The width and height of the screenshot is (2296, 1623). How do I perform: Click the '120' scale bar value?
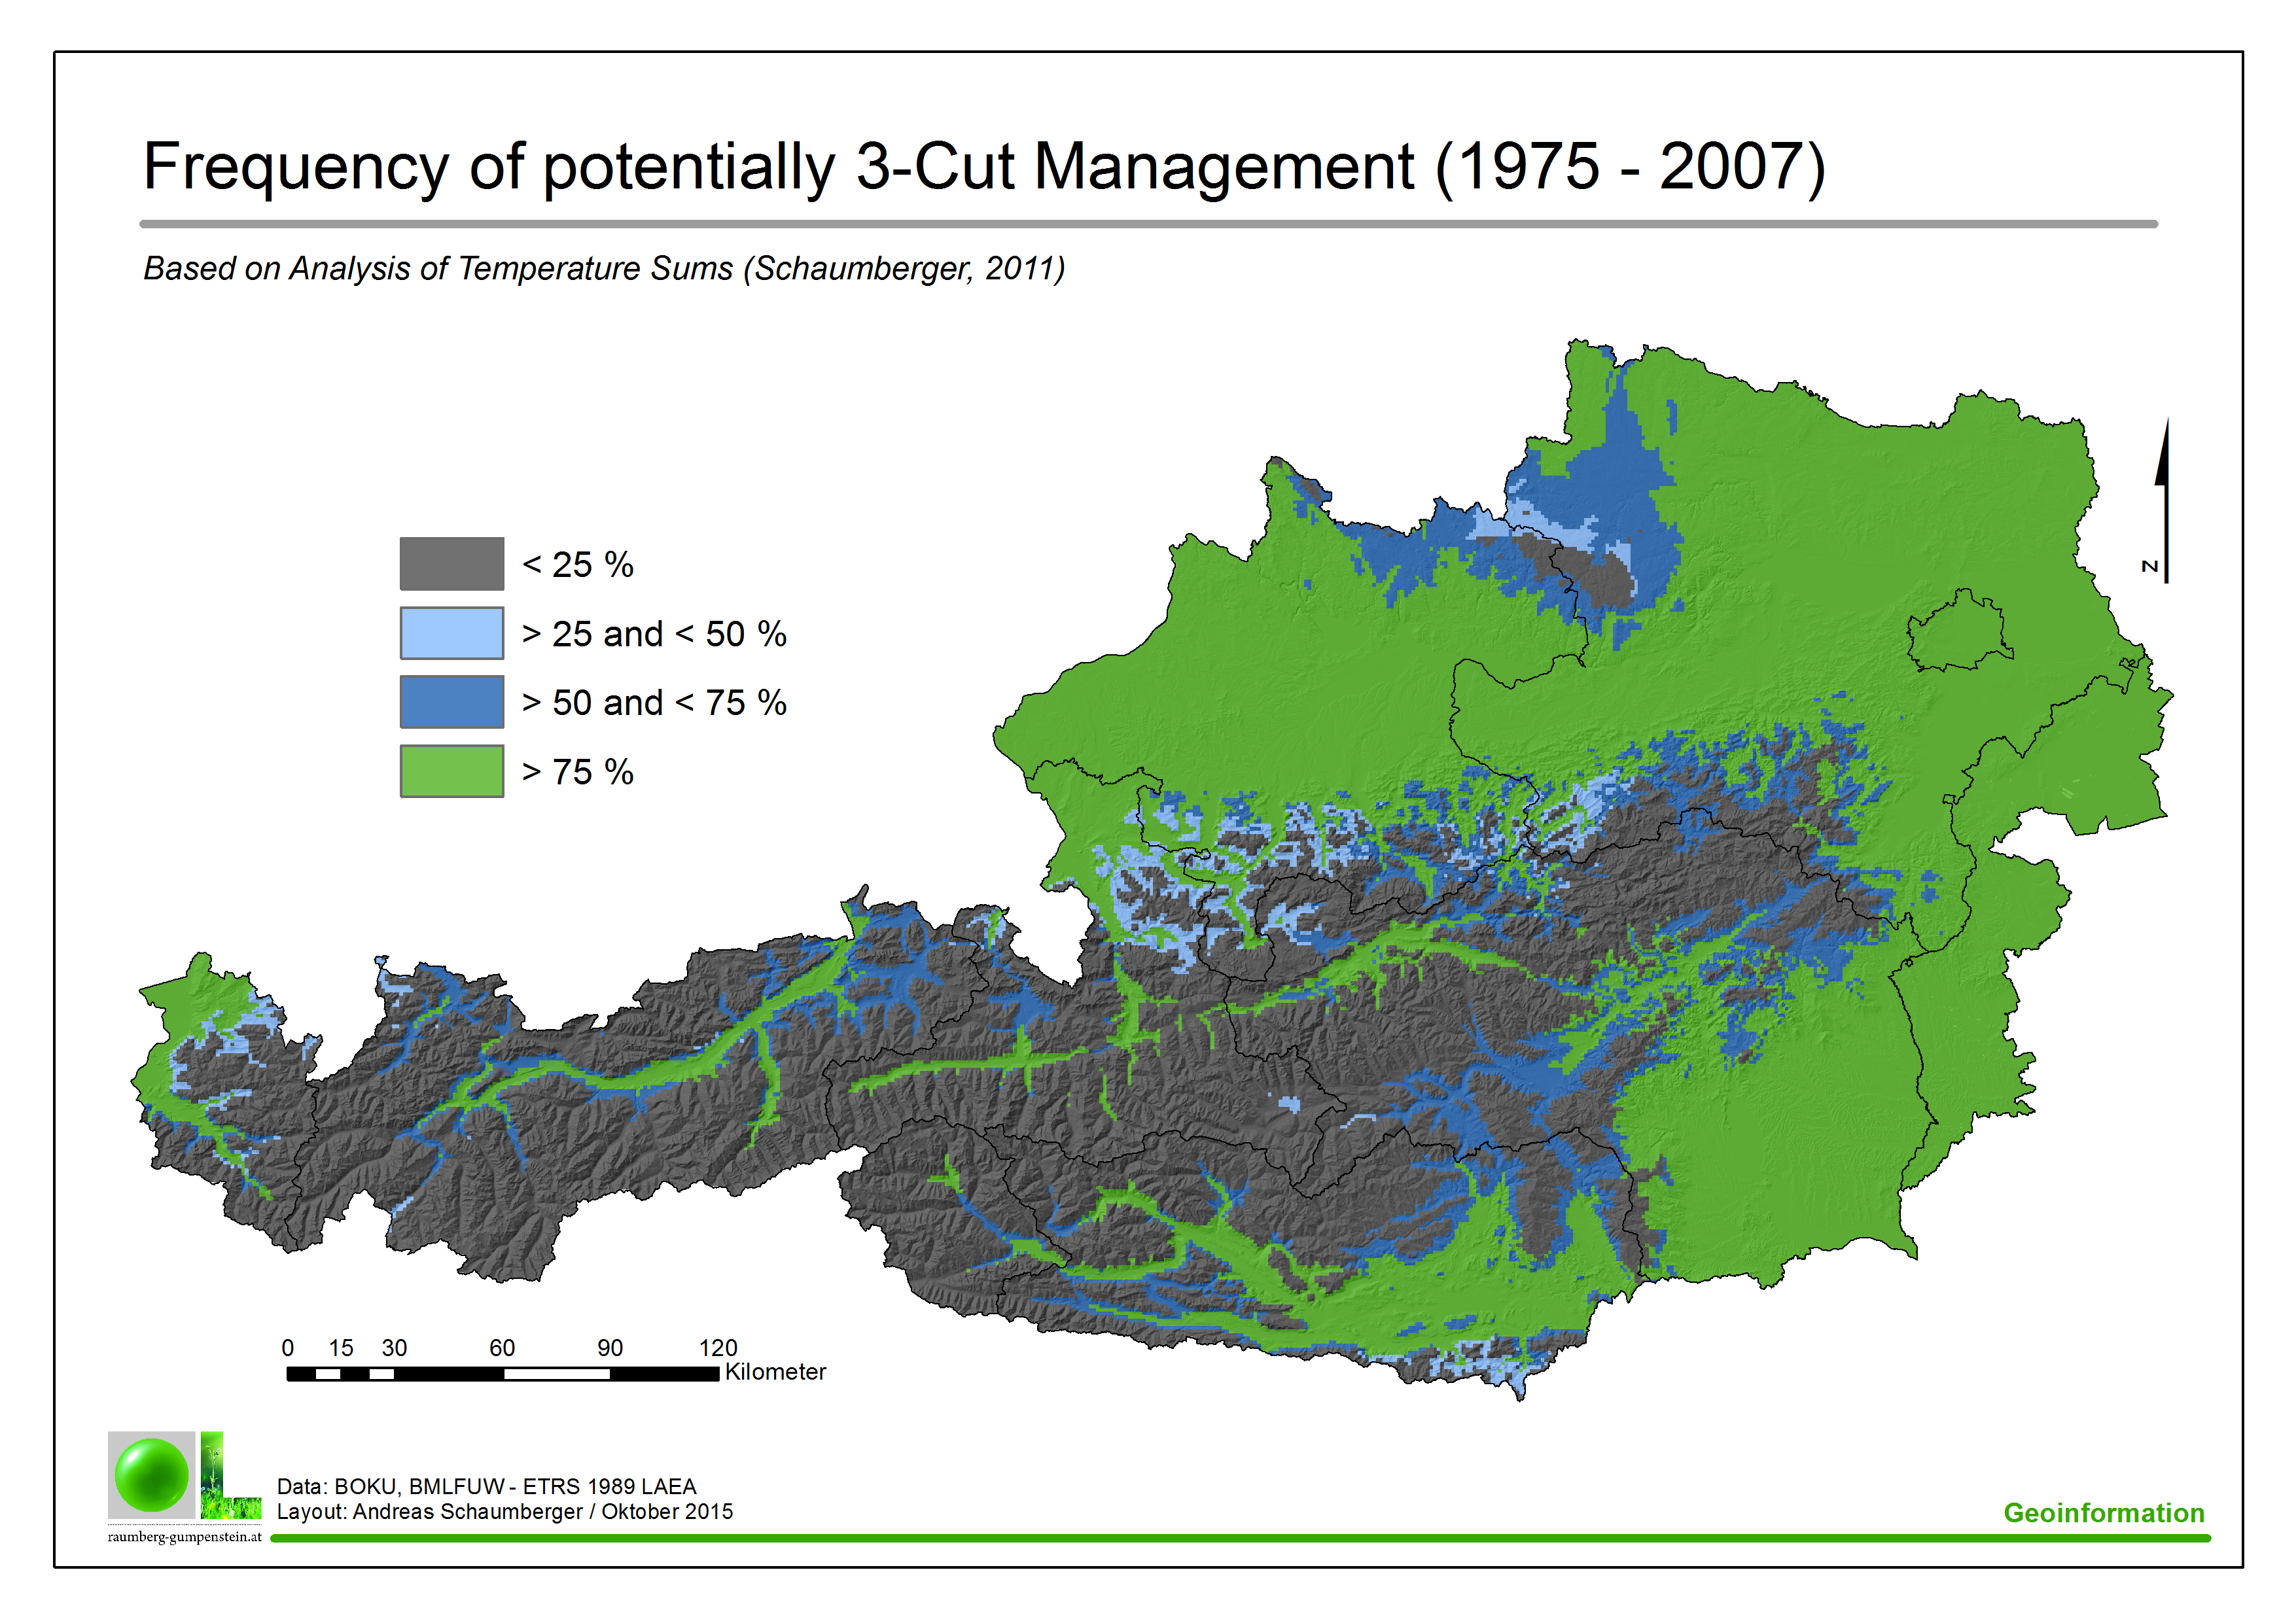(718, 1348)
